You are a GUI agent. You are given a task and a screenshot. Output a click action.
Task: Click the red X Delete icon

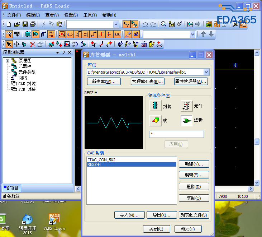(33, 45)
